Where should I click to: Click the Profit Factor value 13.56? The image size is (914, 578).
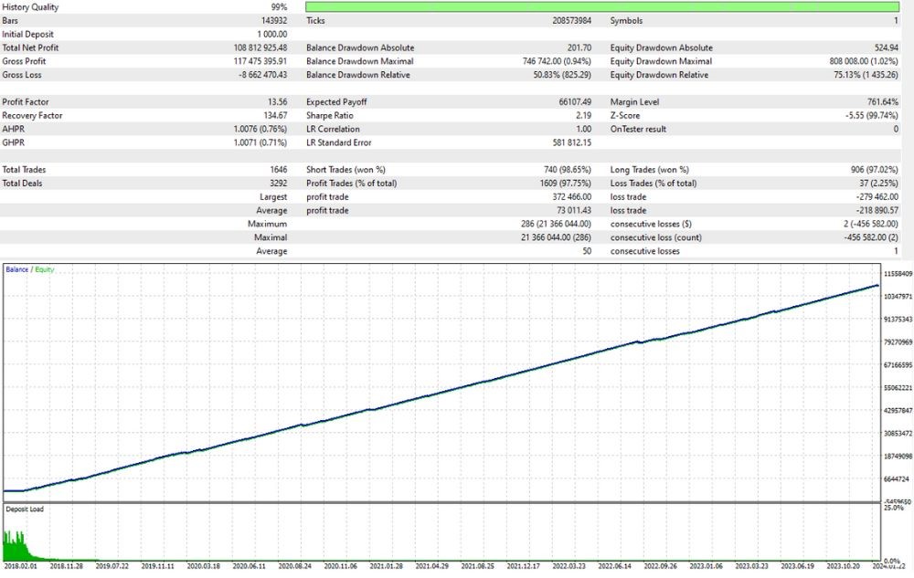[274, 102]
